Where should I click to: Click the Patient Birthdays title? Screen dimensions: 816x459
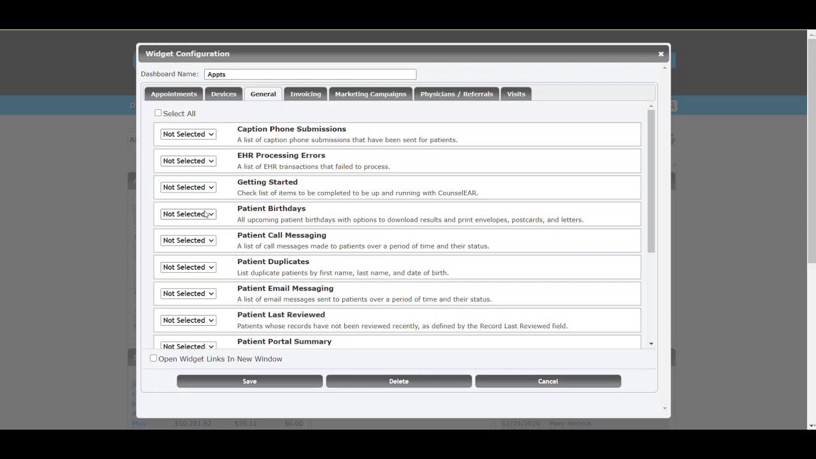(x=272, y=208)
